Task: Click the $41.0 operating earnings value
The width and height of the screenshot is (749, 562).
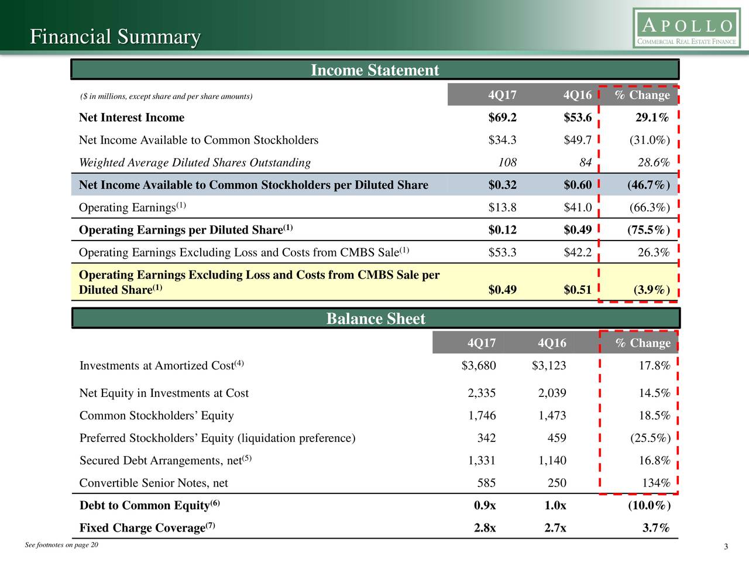Action: coord(578,207)
